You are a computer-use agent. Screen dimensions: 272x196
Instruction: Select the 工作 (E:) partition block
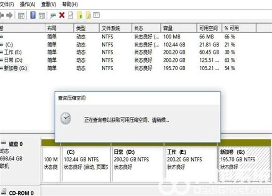191,164
